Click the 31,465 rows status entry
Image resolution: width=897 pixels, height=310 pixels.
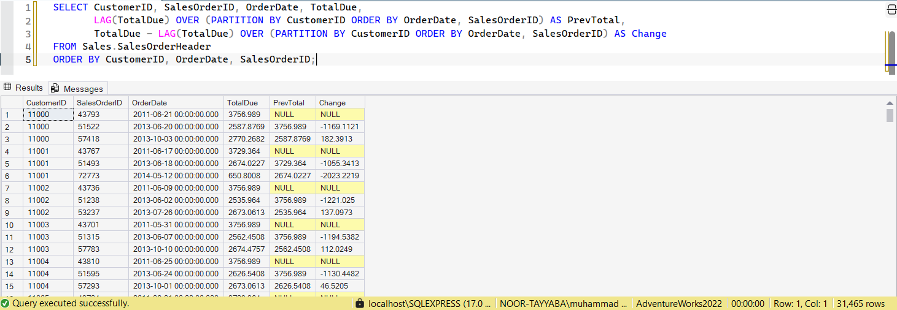coord(861,303)
